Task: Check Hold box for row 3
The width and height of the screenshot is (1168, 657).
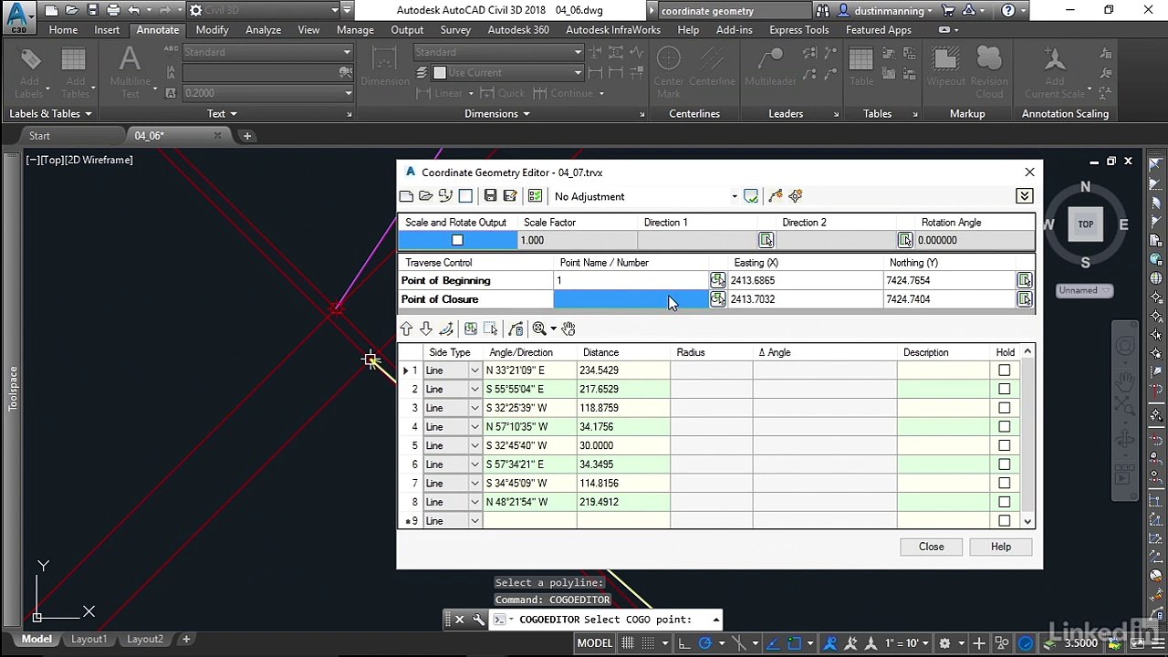Action: [1004, 408]
